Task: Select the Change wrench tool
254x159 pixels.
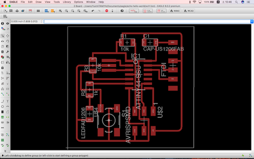Action: coord(7,52)
